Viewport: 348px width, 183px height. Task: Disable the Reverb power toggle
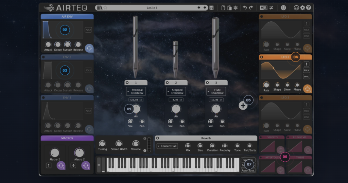[x=158, y=138]
